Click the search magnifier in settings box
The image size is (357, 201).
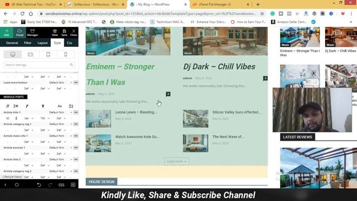71,65
